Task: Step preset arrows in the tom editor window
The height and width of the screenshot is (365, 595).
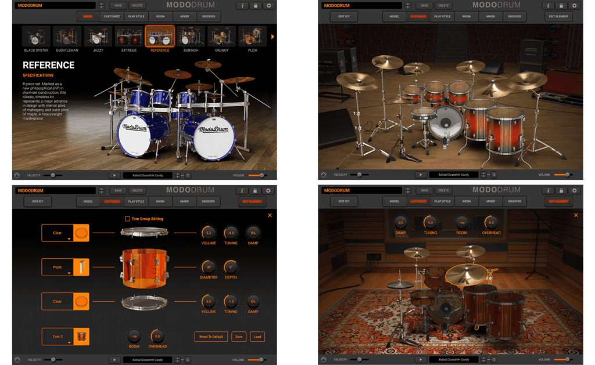Action: (101, 191)
